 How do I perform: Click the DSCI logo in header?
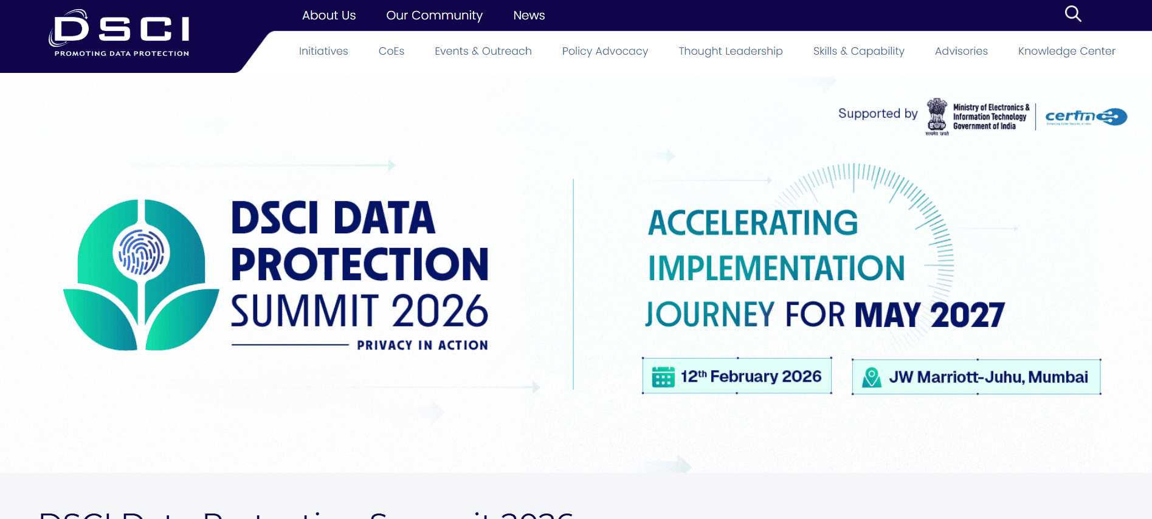(x=120, y=34)
